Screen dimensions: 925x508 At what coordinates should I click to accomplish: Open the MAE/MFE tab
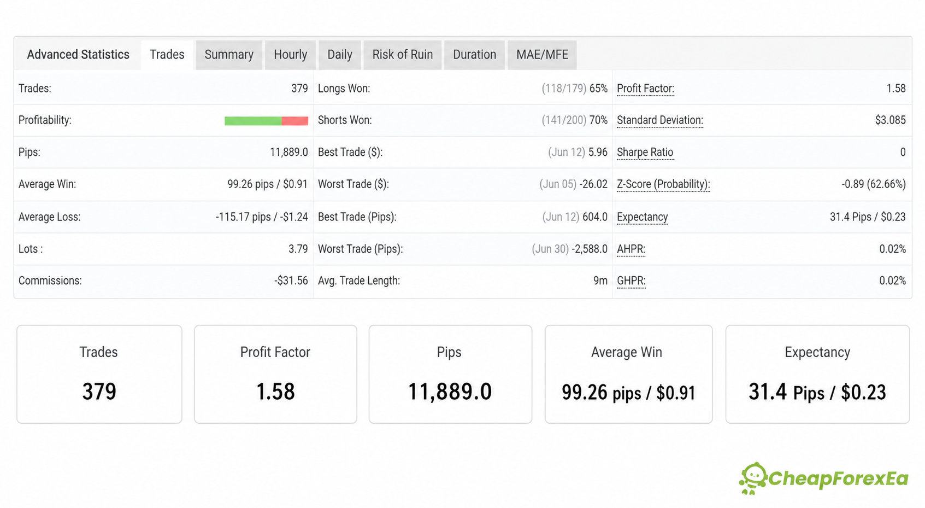click(542, 55)
